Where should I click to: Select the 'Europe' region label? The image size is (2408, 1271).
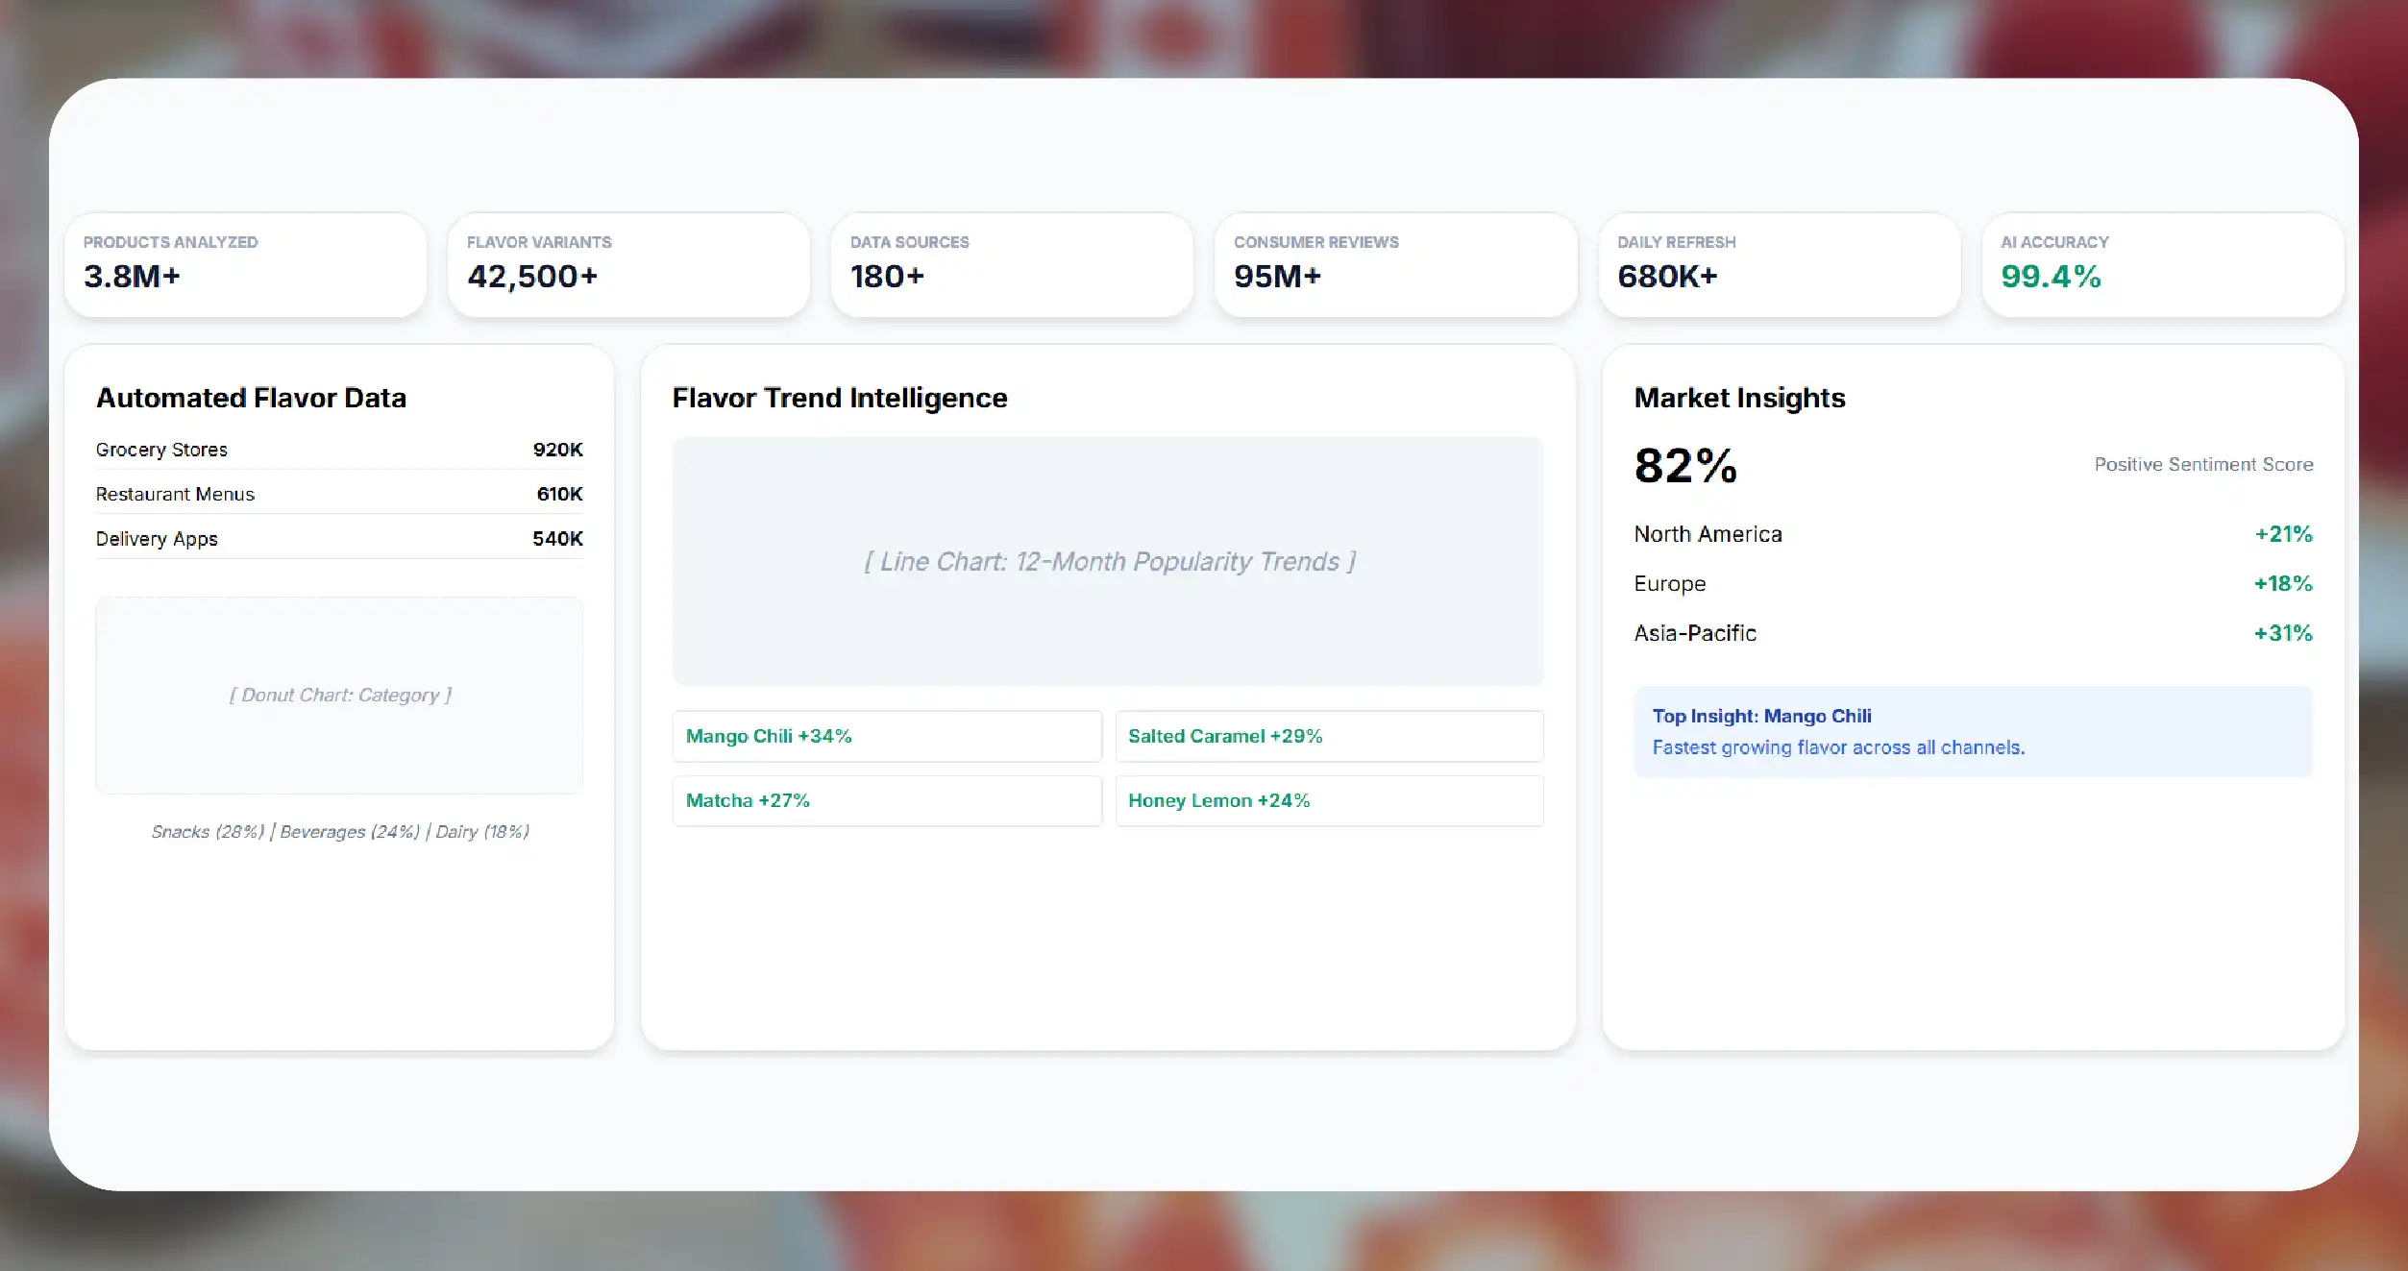[x=1670, y=584]
